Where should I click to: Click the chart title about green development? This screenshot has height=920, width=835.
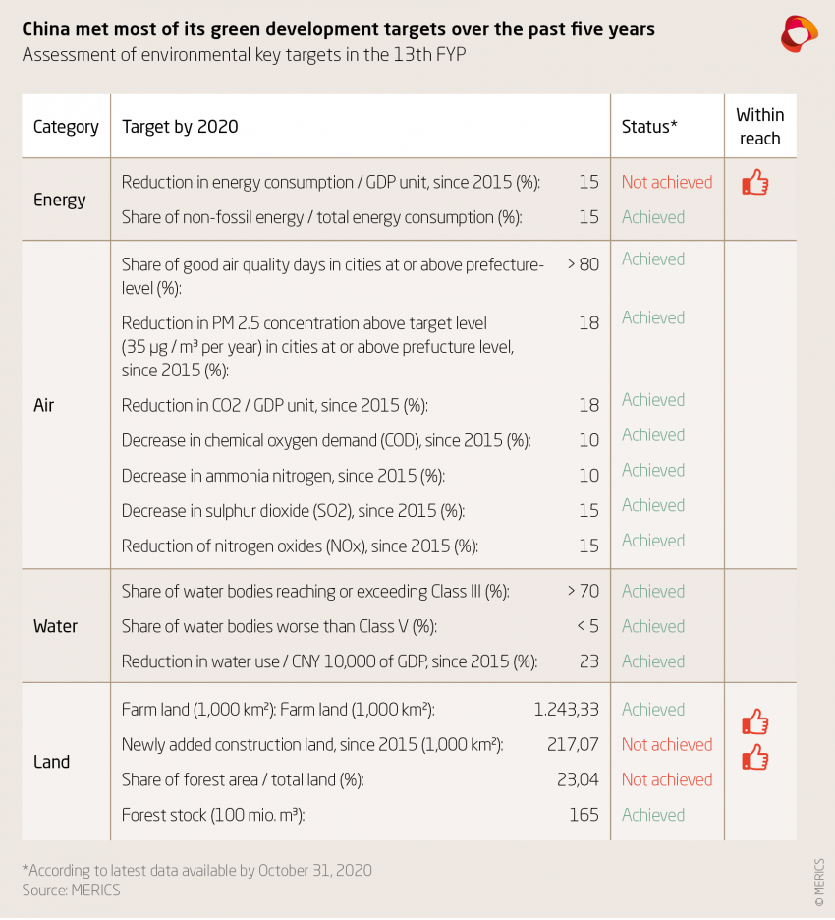click(x=338, y=29)
